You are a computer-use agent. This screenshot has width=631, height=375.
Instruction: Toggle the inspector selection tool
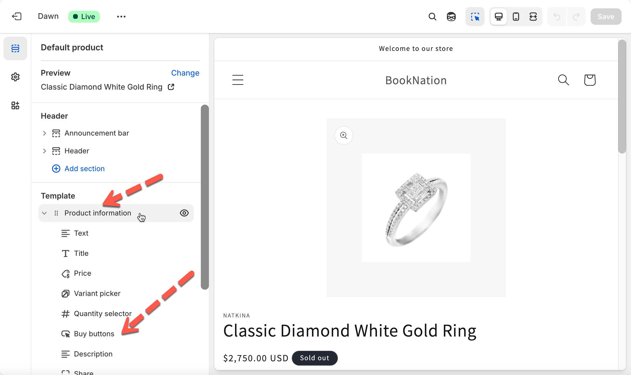coord(475,17)
